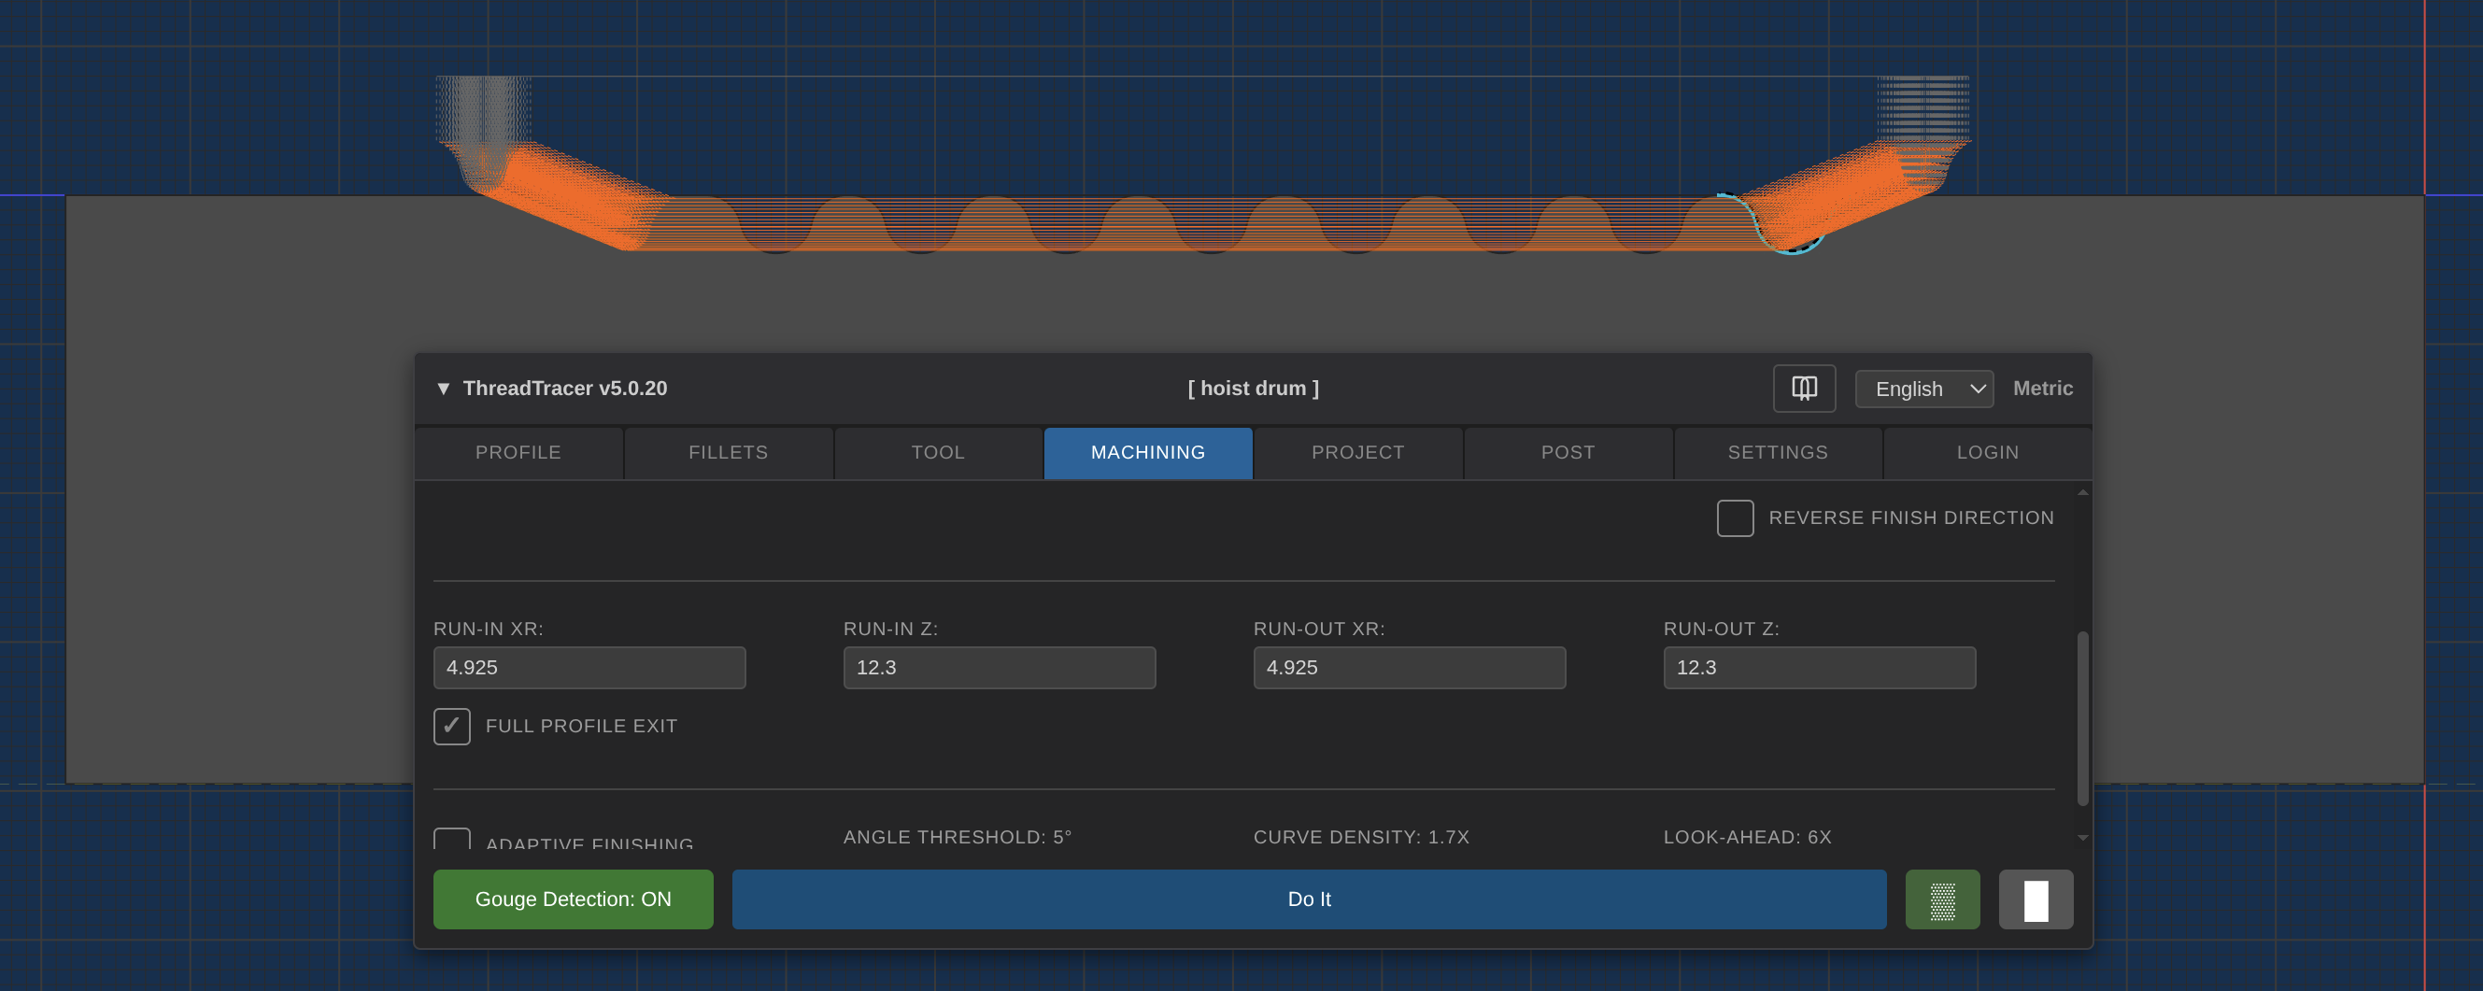Toggle Gouge Detection ON button
This screenshot has height=991, width=2483.
point(573,899)
